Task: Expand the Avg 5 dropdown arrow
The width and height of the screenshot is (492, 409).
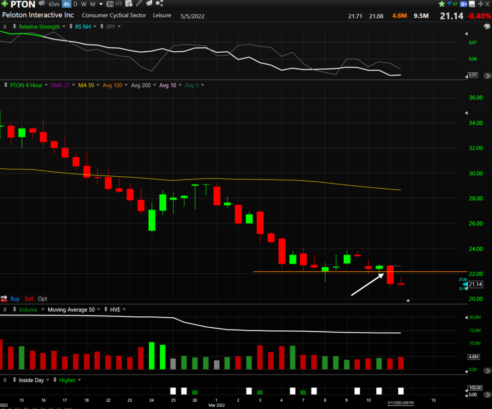Action: click(203, 85)
